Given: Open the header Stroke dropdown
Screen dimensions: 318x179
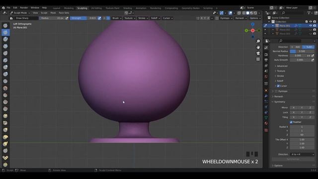Looking at the screenshot, I should coord(143,18).
